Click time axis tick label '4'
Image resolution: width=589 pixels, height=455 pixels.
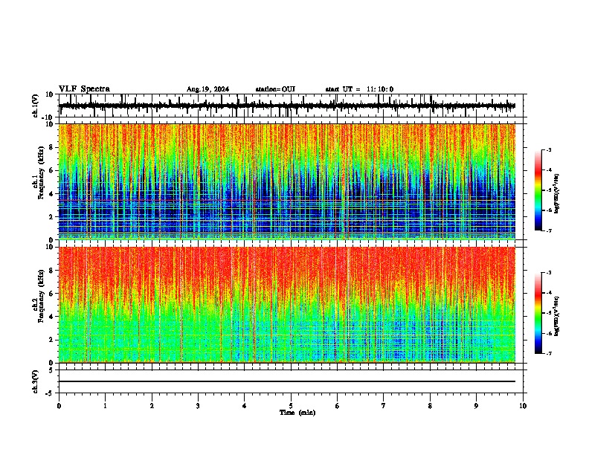[245, 406]
